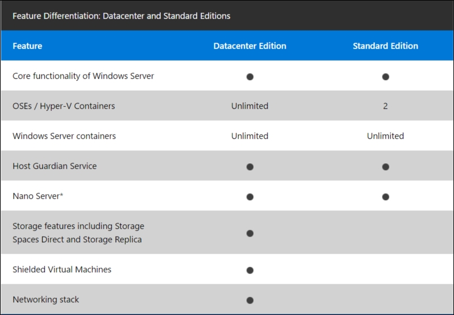The width and height of the screenshot is (454, 315).
Task: Select Datacenter Unlimited in the OSEs row
Action: [250, 106]
